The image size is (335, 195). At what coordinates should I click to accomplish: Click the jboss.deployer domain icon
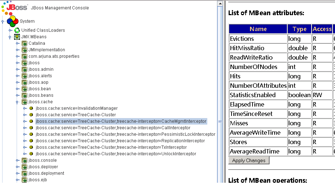click(x=24, y=167)
